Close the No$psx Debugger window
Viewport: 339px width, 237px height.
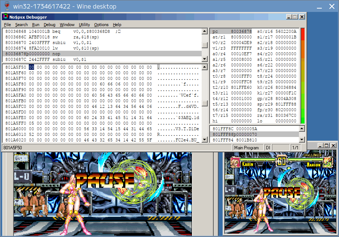click(302, 16)
